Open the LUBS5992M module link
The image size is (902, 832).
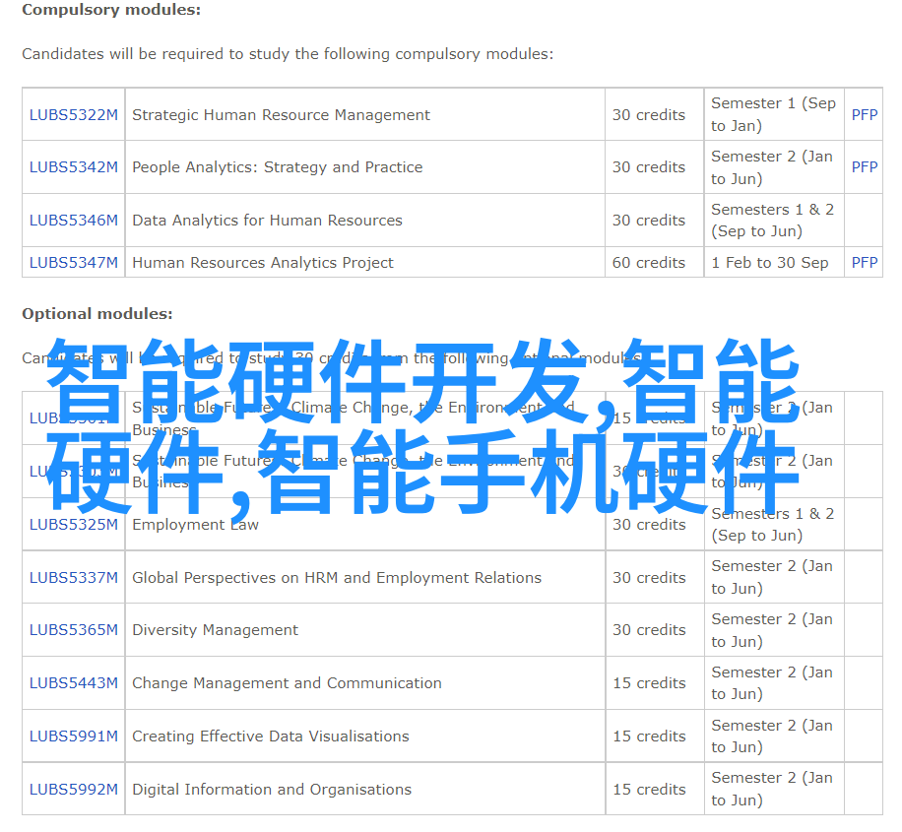[74, 789]
